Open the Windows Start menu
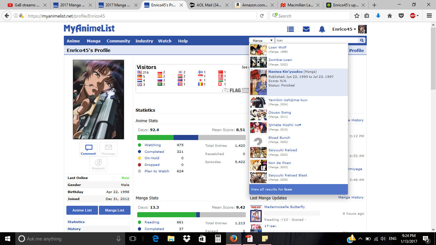This screenshot has height=245, width=436. click(7, 239)
